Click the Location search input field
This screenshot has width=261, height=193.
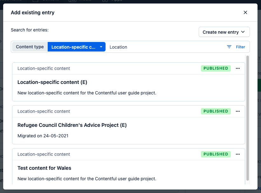165,47
